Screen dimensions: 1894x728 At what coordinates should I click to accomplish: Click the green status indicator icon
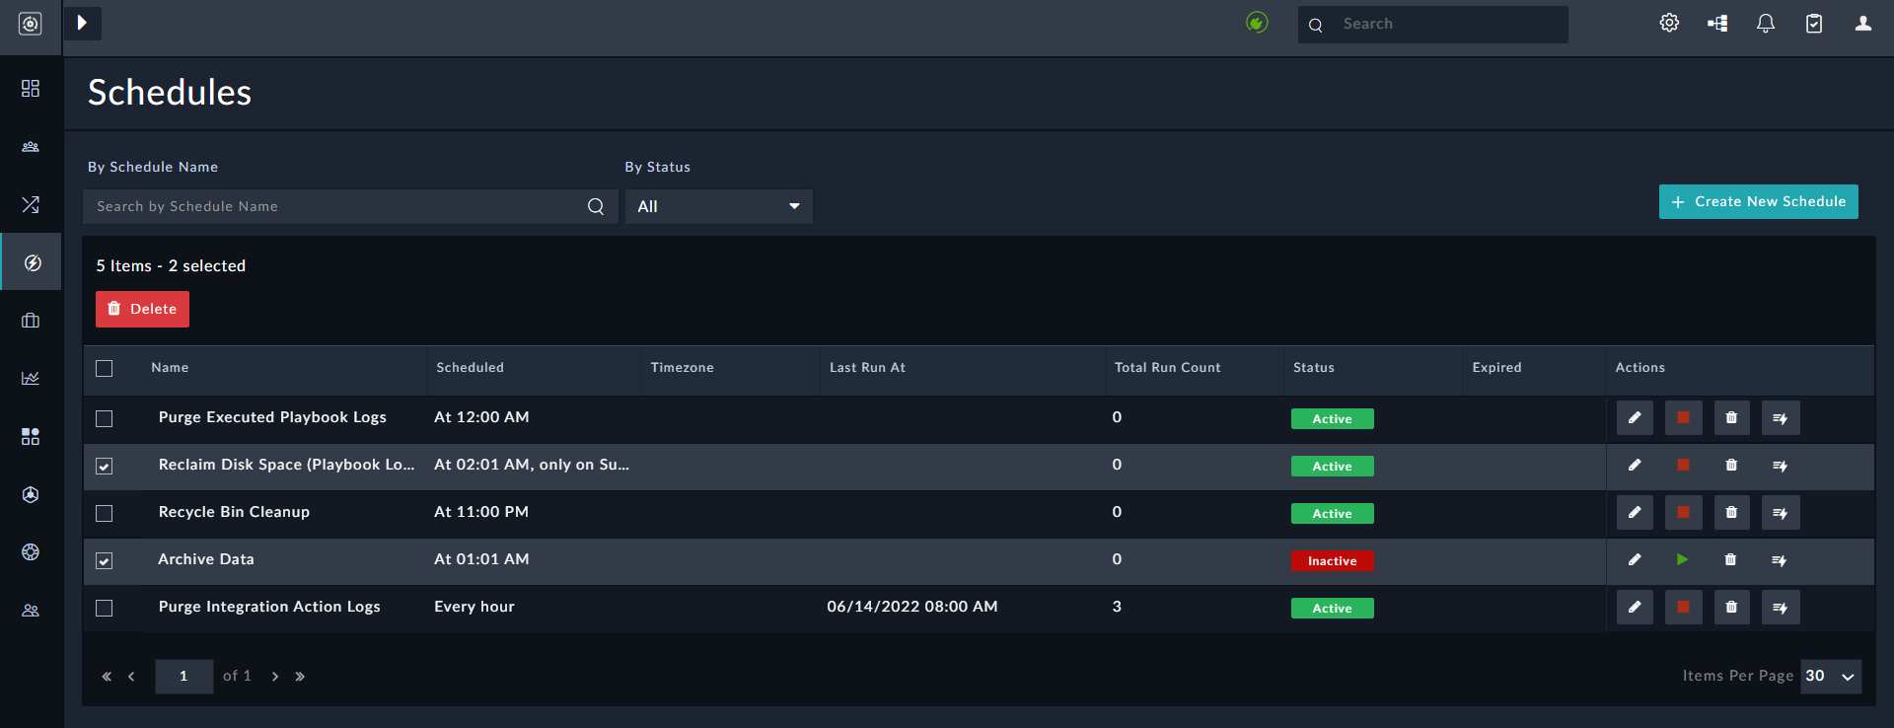(1257, 22)
